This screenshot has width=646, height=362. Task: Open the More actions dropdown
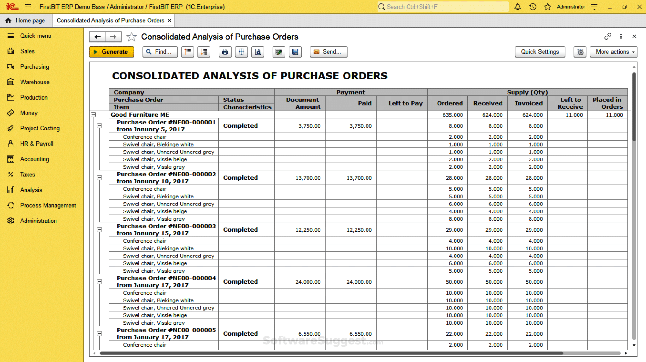coord(613,52)
